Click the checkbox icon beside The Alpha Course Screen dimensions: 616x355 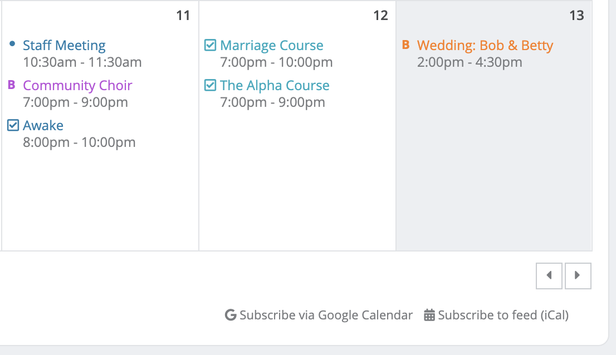(211, 85)
